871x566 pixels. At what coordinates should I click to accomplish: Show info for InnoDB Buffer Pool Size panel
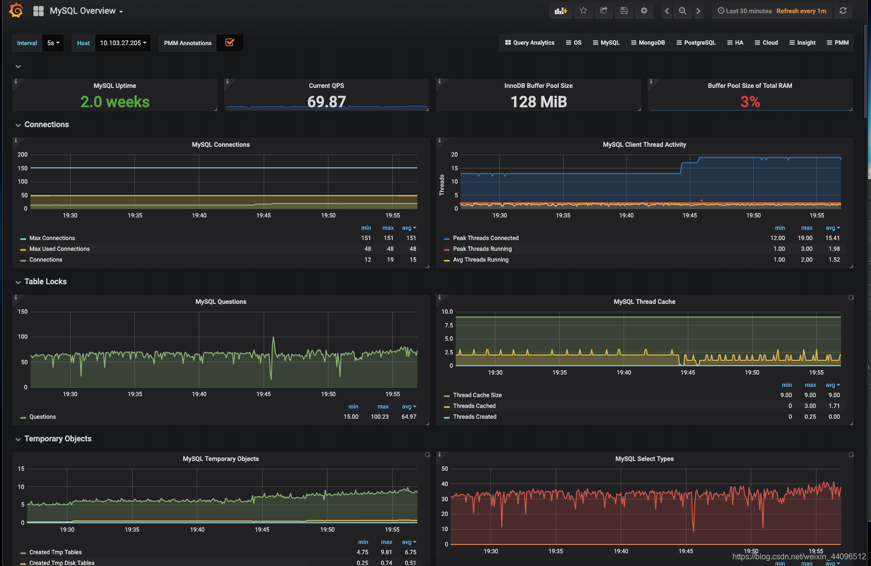coord(439,81)
